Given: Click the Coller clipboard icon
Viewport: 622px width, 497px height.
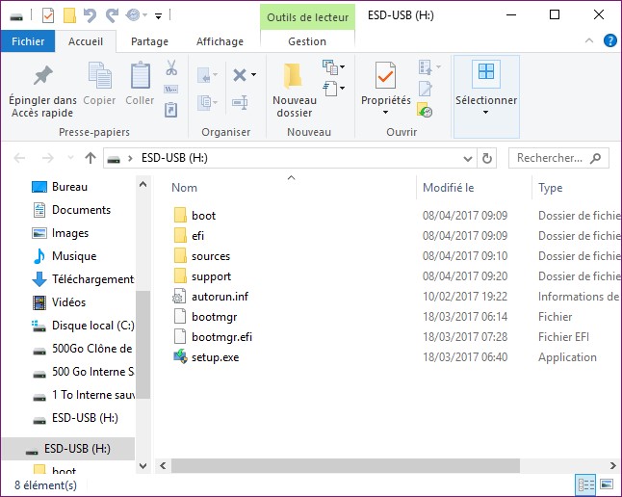Looking at the screenshot, I should click(x=140, y=76).
